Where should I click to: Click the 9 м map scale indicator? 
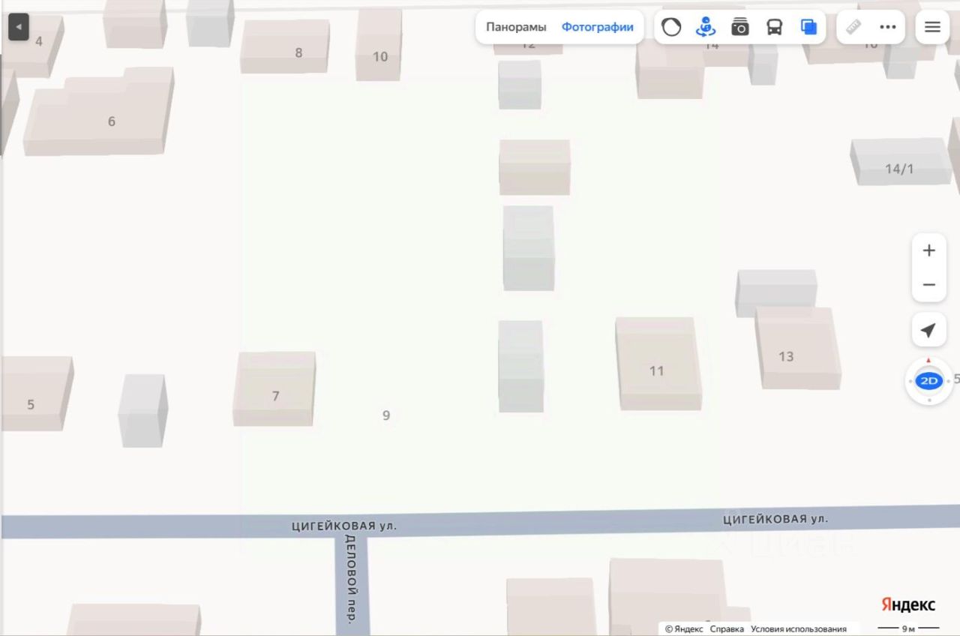pos(908,628)
